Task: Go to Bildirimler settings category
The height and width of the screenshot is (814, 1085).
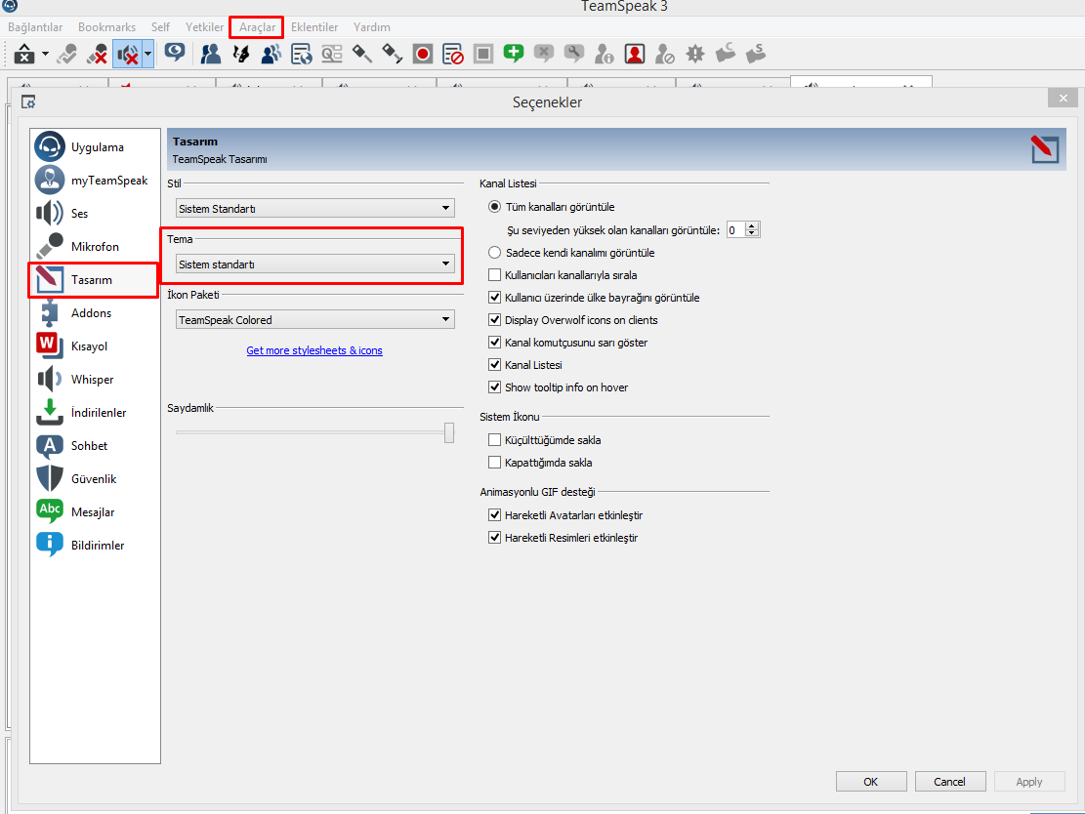Action: (x=95, y=545)
